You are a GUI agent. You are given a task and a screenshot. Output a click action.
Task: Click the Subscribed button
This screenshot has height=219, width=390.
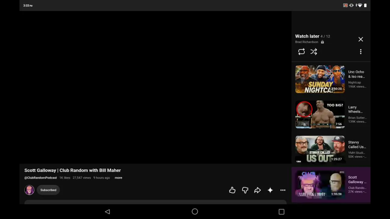pyautogui.click(x=48, y=190)
